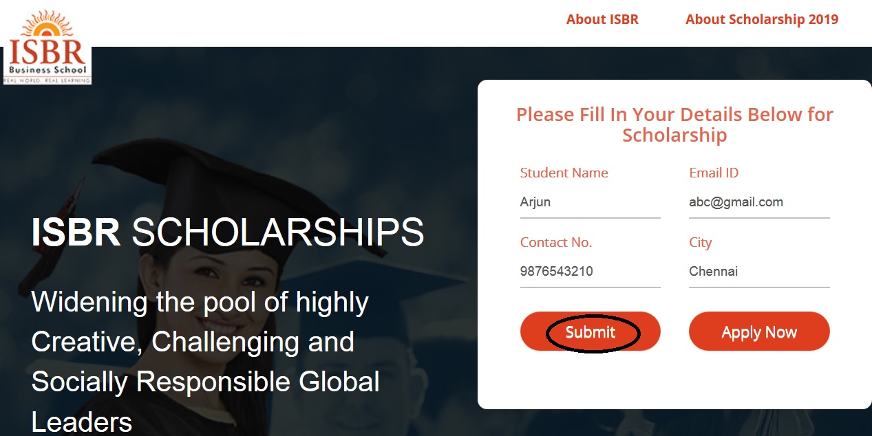Click the Apply Now button
Image resolution: width=872 pixels, height=436 pixels.
pos(759,332)
